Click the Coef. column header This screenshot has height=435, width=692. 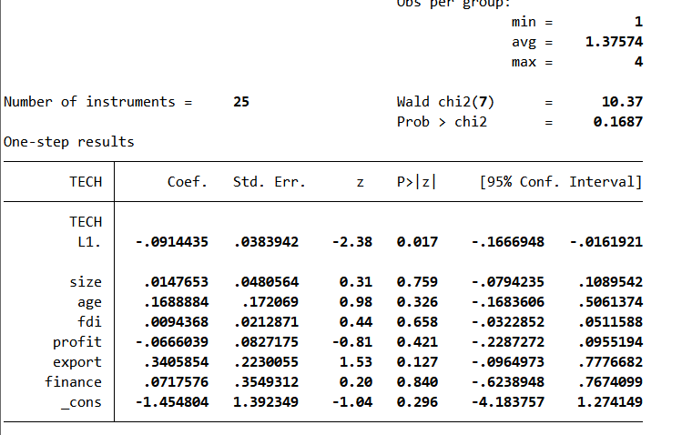(188, 182)
